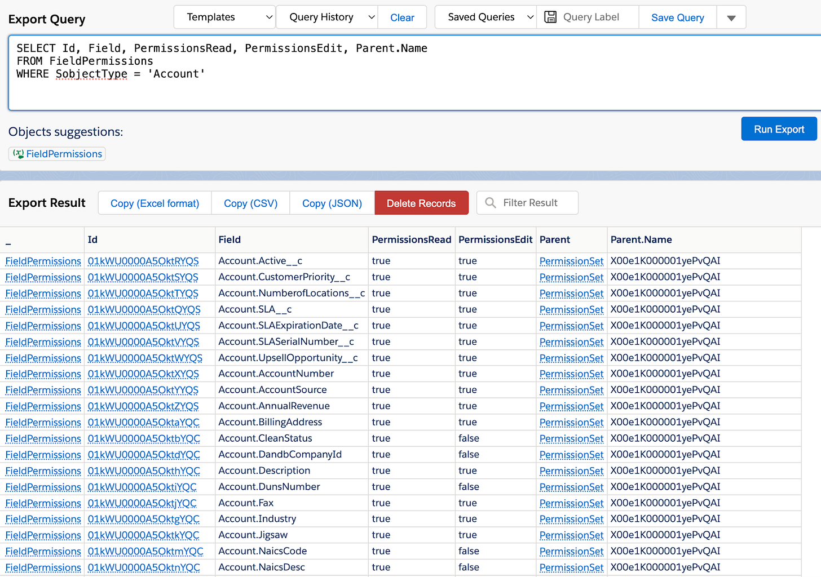This screenshot has height=577, width=821.
Task: Click Copy (Excel format) button
Action: 155,203
